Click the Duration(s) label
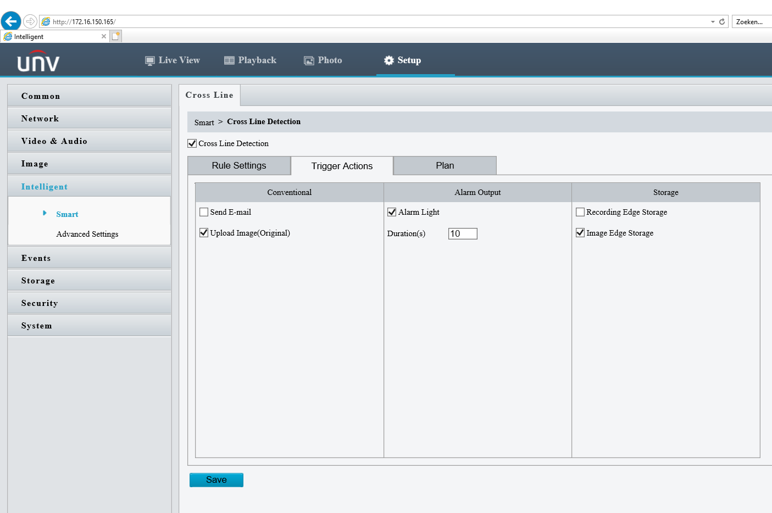The height and width of the screenshot is (513, 772). pos(406,233)
